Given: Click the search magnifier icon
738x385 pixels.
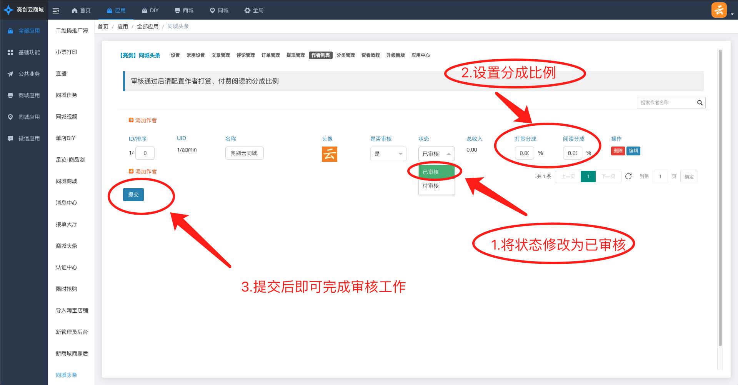Looking at the screenshot, I should [x=700, y=103].
